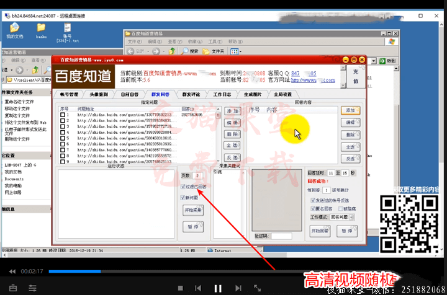
Task: Click the 搜索 magnifier in explorer toolbar
Action: pos(190,51)
